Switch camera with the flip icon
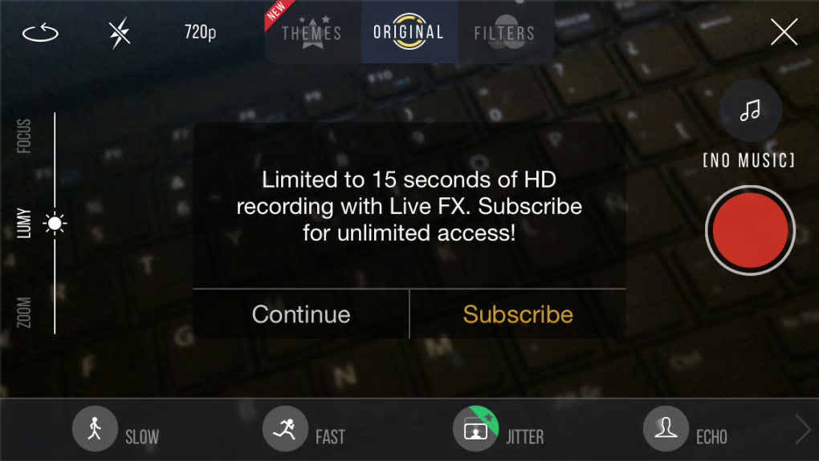 click(40, 33)
